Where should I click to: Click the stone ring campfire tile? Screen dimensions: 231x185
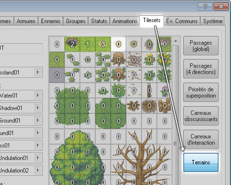[149, 106]
